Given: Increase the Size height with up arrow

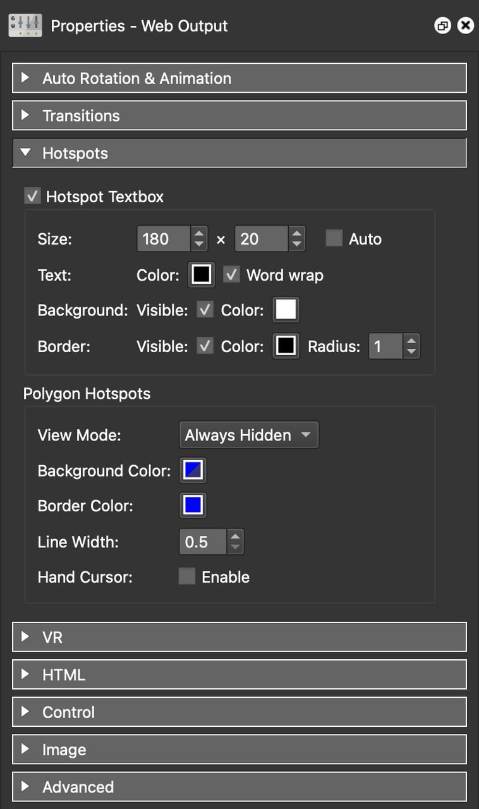Looking at the screenshot, I should pos(297,233).
